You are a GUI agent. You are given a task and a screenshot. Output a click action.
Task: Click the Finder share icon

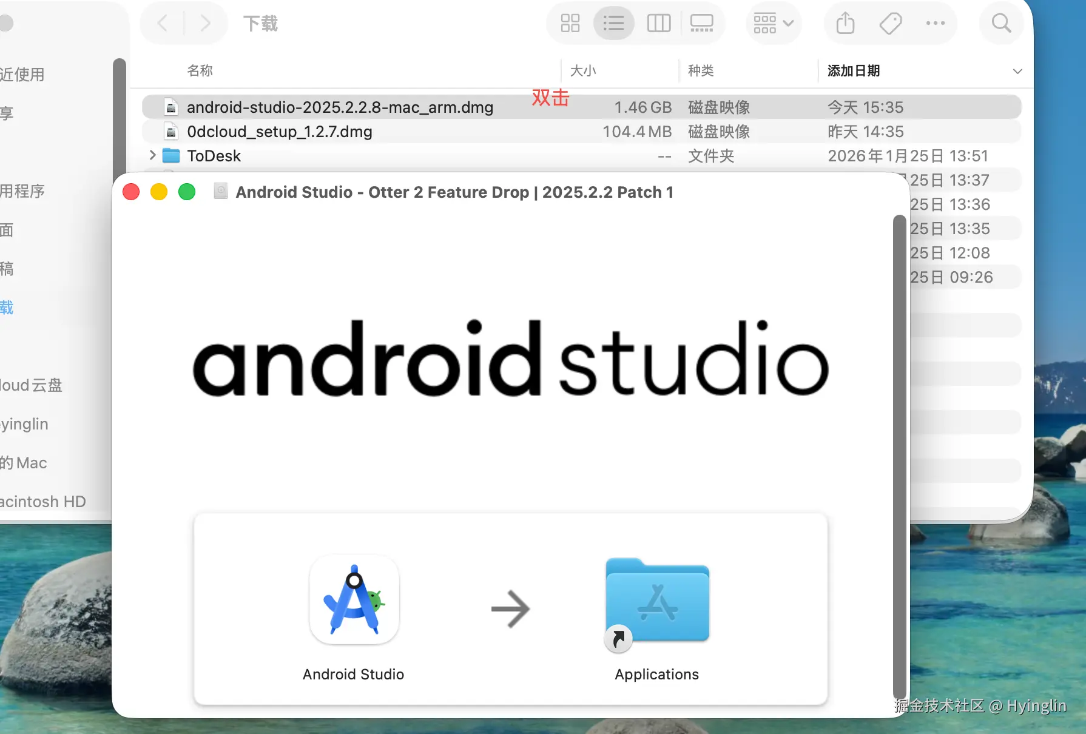click(x=845, y=24)
